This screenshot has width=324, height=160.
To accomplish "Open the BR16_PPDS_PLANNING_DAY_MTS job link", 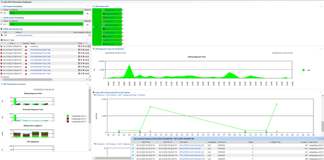I will pyautogui.click(x=192, y=159).
